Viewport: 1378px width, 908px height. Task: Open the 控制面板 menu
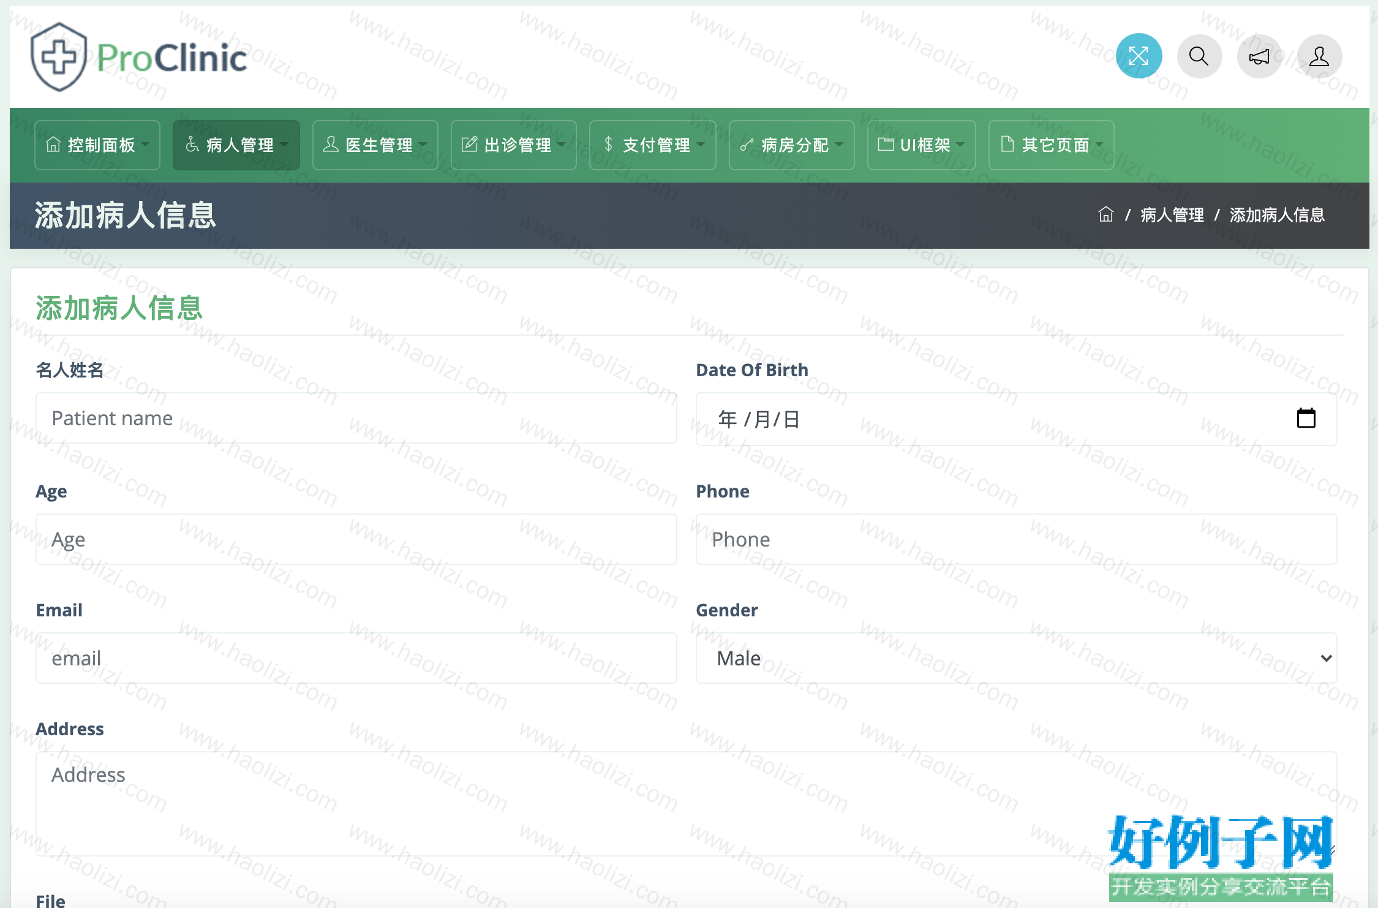(x=97, y=145)
